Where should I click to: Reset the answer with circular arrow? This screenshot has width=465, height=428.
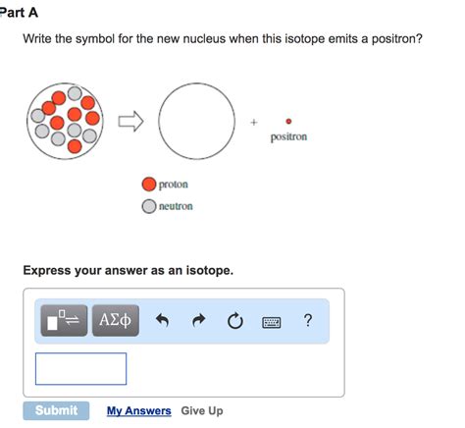(235, 321)
